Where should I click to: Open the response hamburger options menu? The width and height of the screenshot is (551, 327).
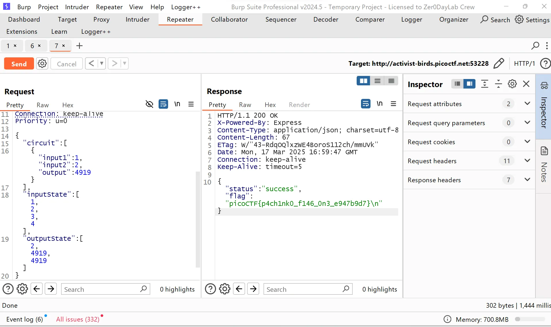(x=393, y=104)
